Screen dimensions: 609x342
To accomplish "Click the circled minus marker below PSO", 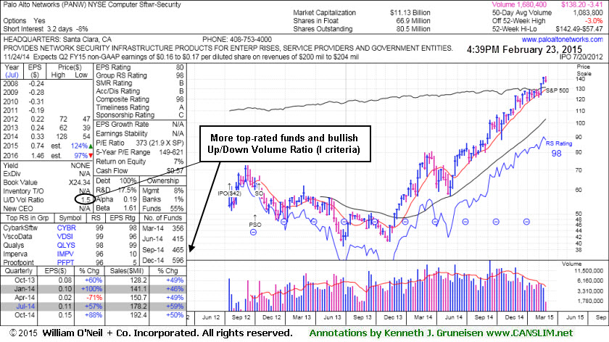I will point(253,232).
